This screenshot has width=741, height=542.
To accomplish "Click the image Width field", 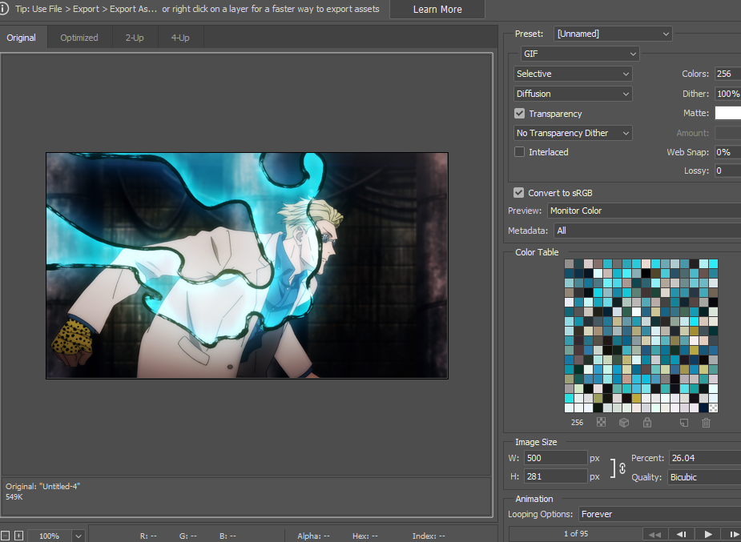I will coord(555,458).
